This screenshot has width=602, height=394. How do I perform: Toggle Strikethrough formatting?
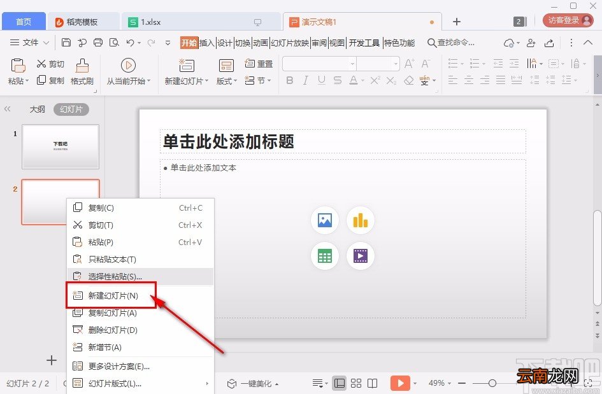coord(338,80)
